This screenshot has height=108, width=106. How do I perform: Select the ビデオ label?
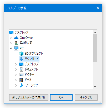tap(28, 80)
